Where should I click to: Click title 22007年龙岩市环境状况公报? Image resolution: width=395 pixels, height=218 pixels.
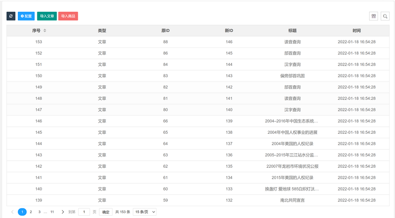click(292, 166)
